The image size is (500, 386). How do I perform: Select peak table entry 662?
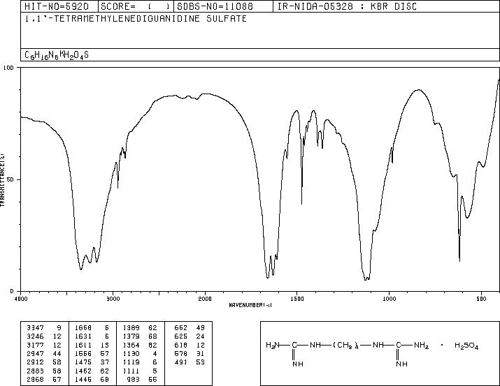click(181, 328)
